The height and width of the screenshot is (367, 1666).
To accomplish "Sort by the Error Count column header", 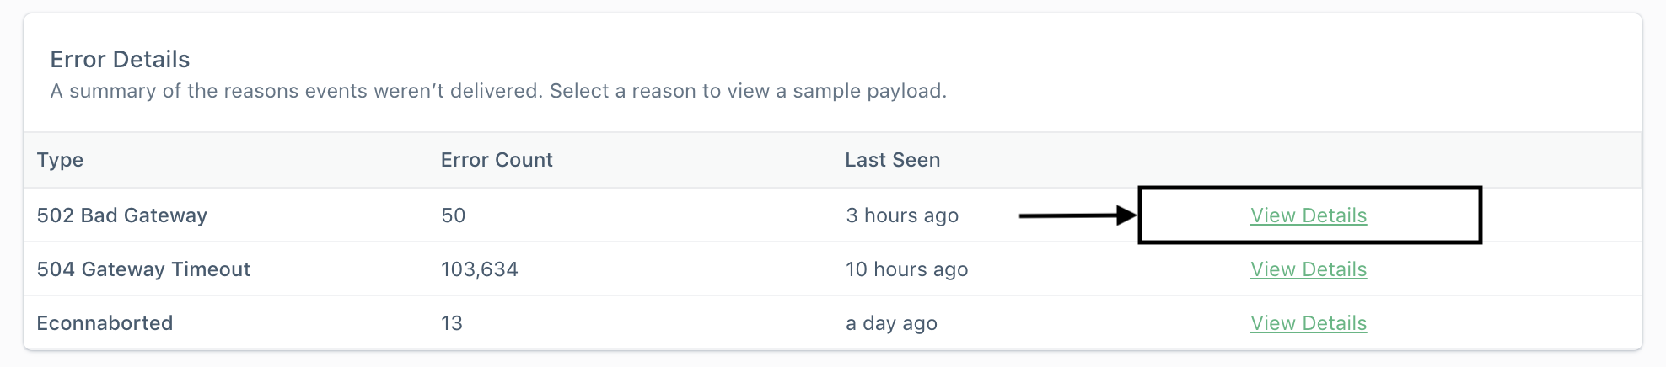I will [x=496, y=160].
